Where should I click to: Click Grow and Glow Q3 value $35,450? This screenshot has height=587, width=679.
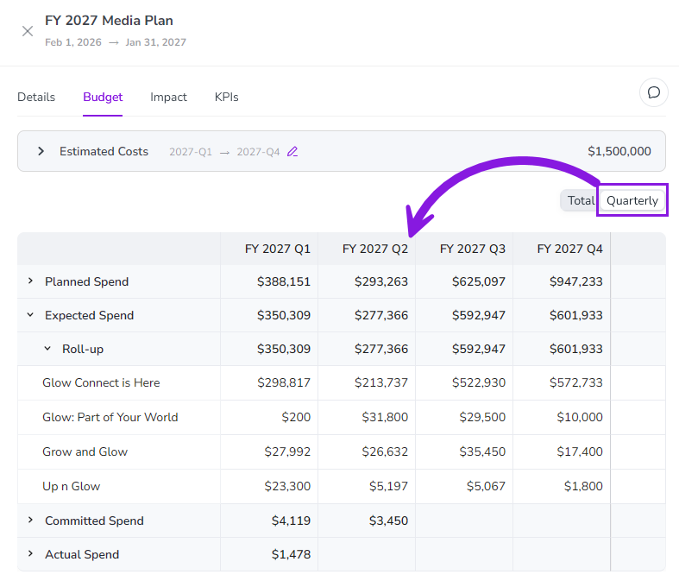click(x=482, y=451)
